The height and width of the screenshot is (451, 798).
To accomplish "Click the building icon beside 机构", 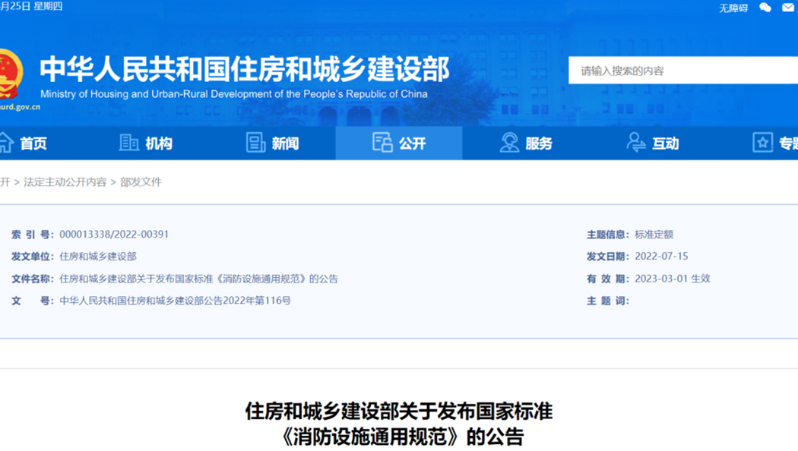I will coord(128,143).
